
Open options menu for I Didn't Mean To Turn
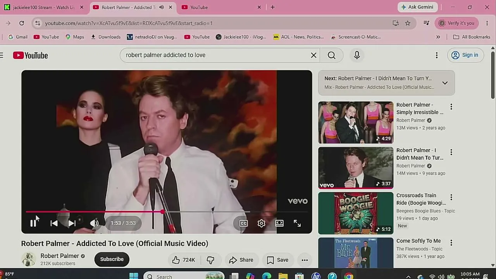[x=451, y=152]
